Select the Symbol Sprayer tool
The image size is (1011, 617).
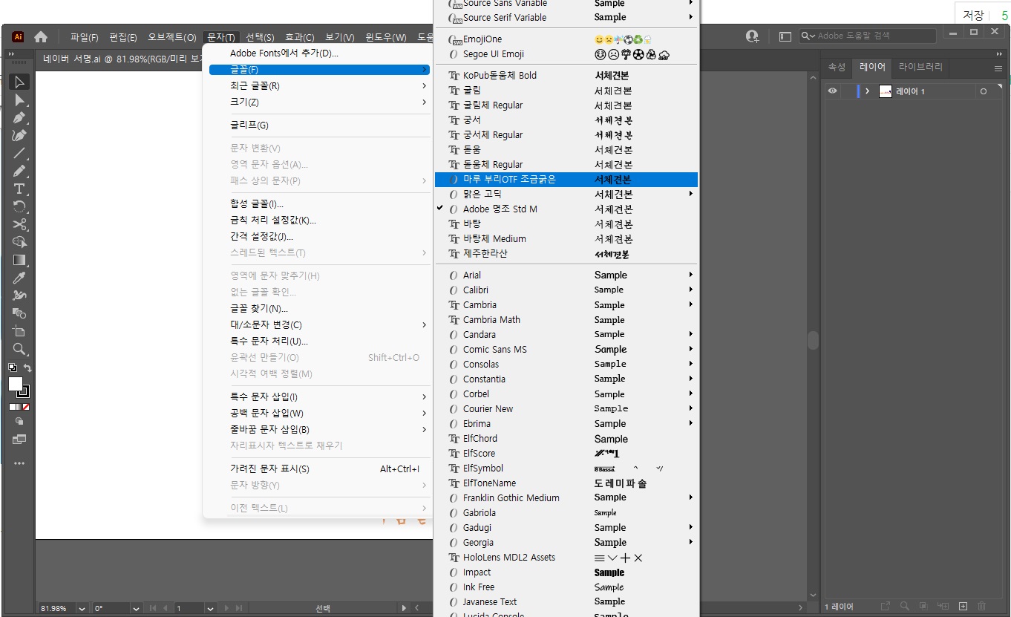point(19,296)
